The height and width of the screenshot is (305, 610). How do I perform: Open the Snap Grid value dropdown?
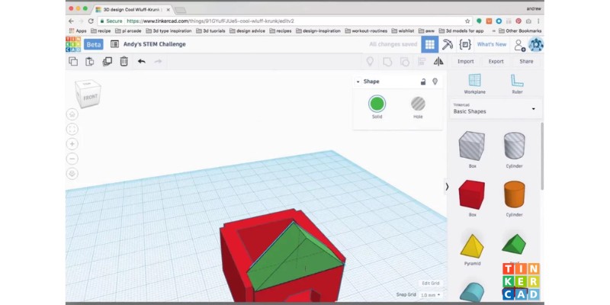(x=430, y=295)
